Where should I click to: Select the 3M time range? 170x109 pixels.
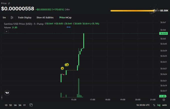tap(20, 105)
